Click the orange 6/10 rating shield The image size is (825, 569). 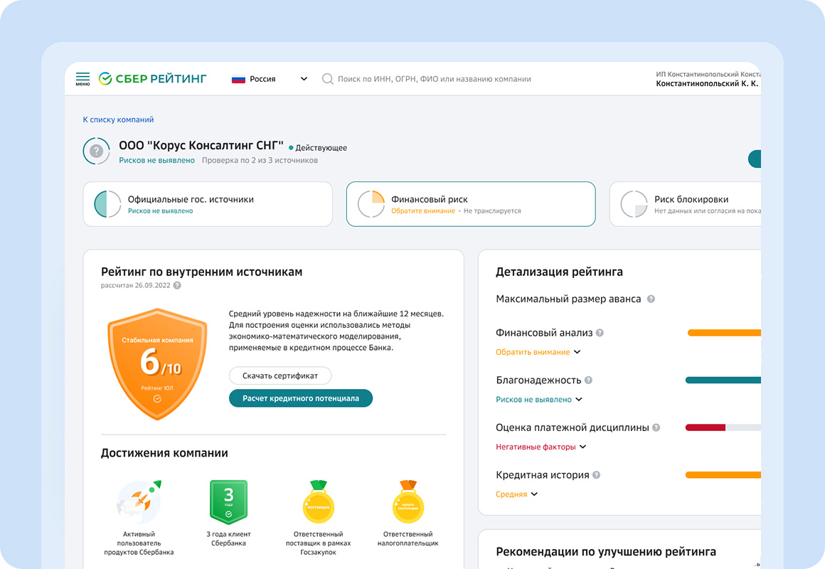[157, 363]
